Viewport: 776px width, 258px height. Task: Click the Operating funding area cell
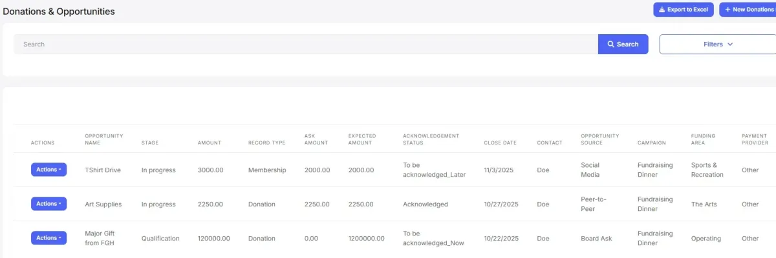click(706, 239)
